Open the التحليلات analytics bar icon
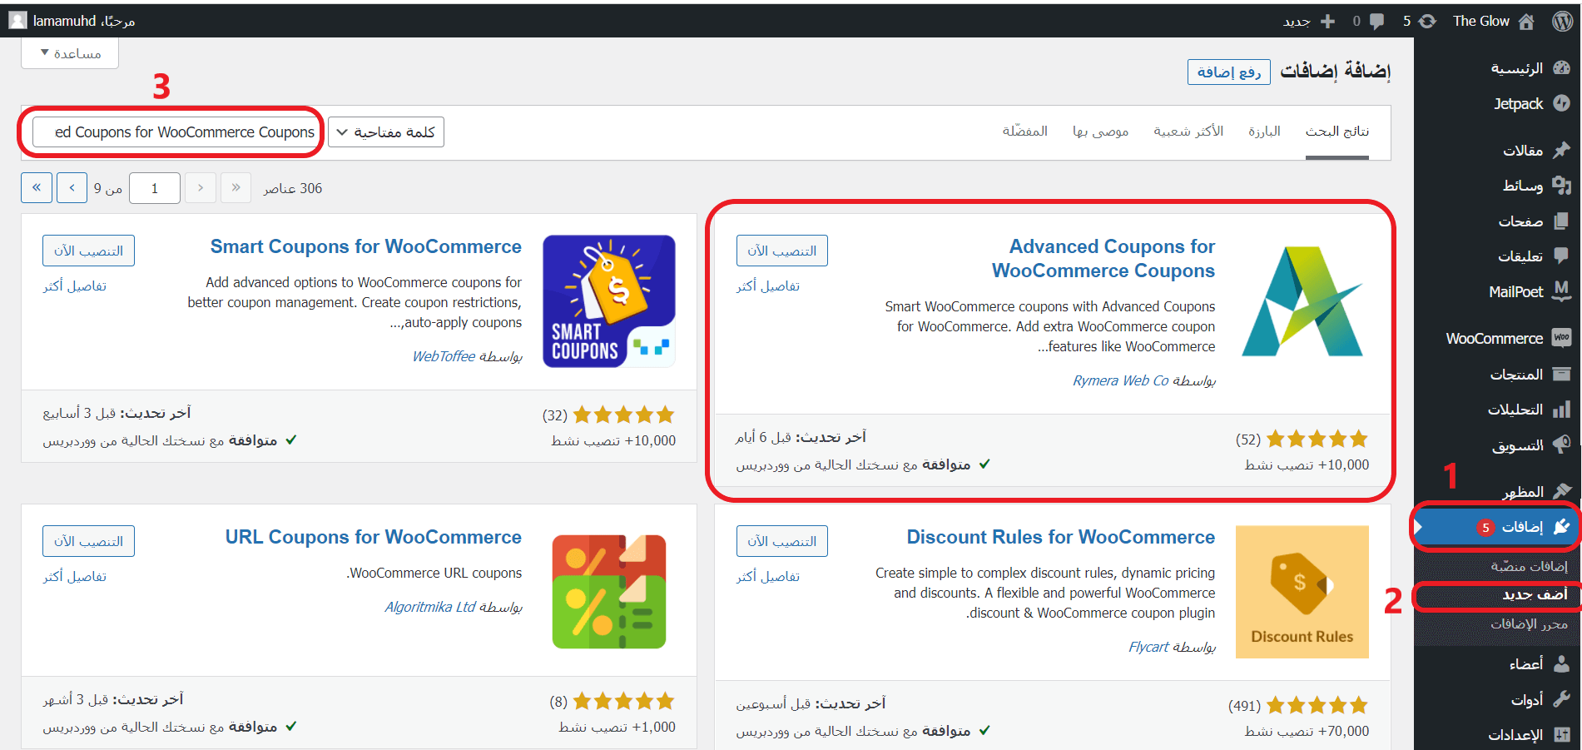1582x750 pixels. click(x=1562, y=409)
